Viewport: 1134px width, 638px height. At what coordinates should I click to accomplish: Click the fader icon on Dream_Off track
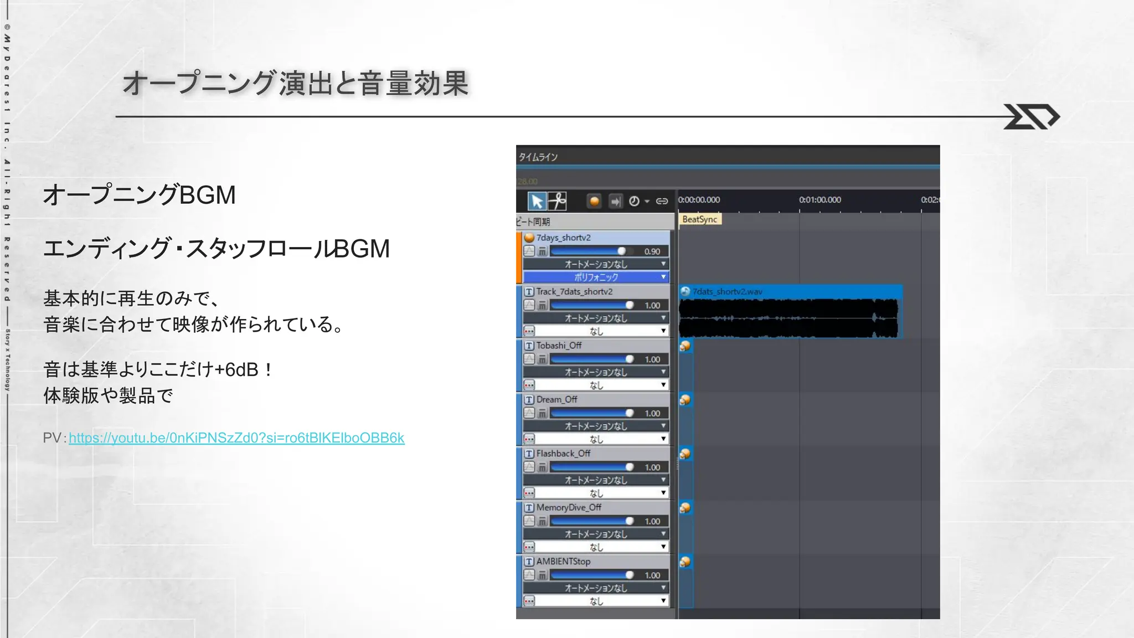[x=542, y=413]
